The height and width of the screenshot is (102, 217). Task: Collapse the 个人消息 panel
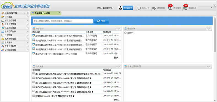click(x=117, y=66)
